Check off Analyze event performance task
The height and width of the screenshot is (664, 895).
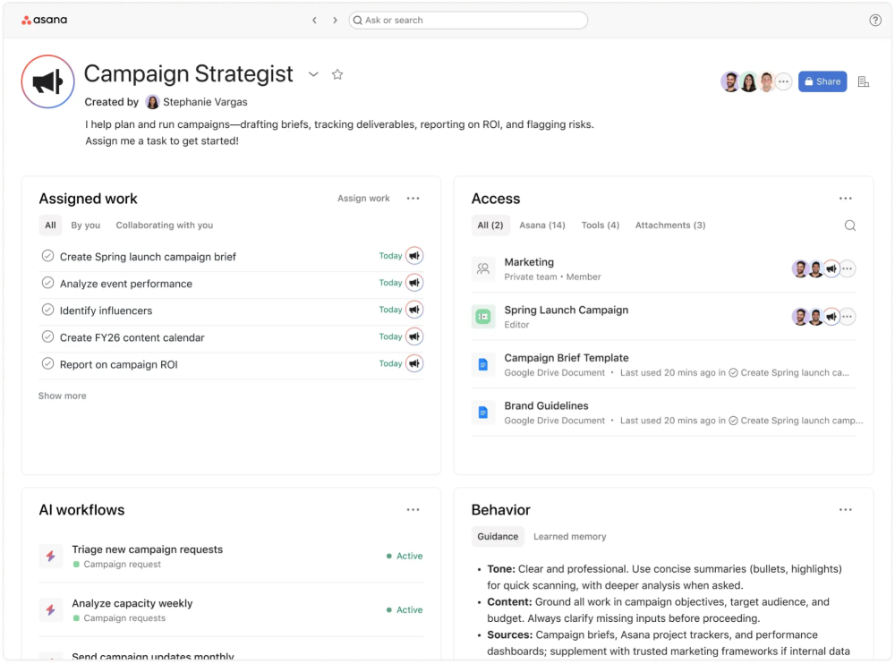[x=48, y=283]
